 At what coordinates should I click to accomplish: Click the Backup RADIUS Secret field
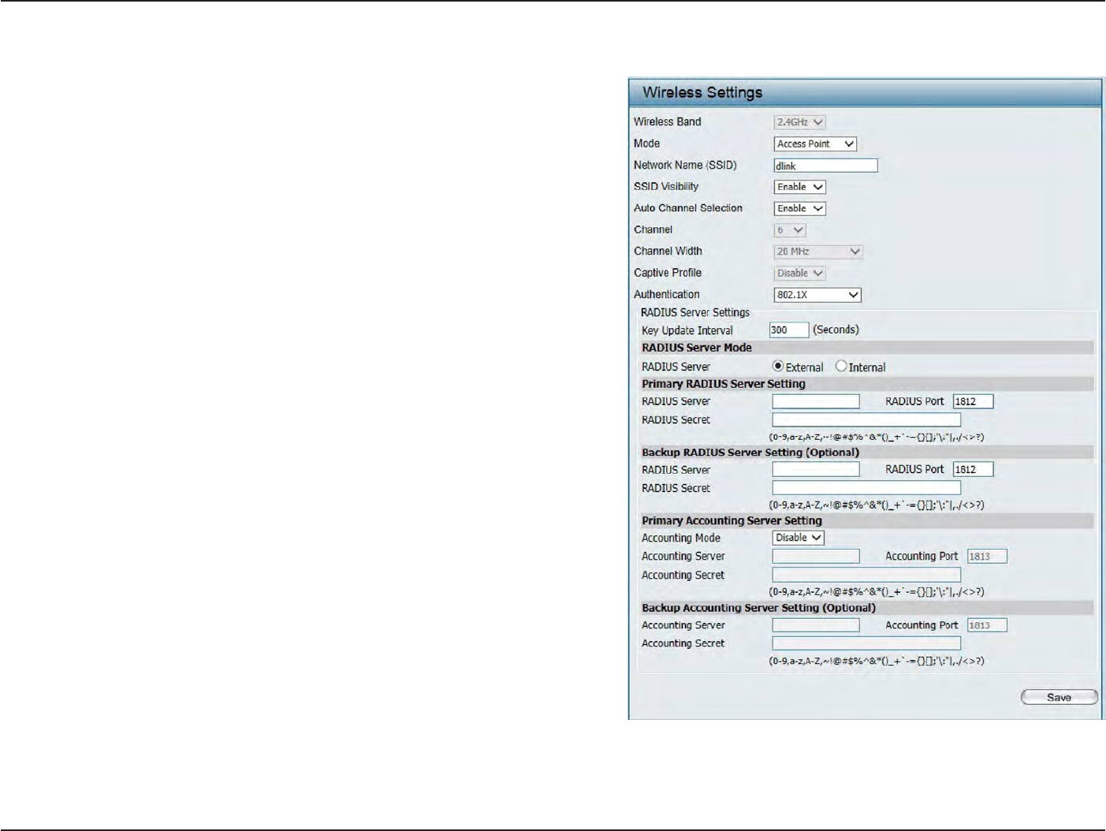[x=866, y=488]
